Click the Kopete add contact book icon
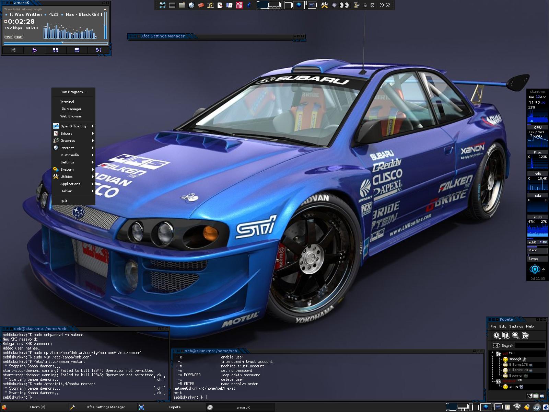 tap(506, 335)
